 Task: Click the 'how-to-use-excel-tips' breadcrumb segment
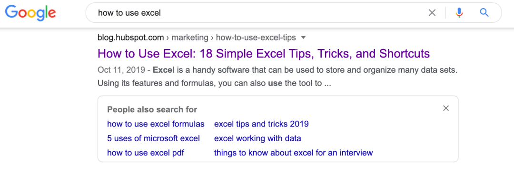click(x=256, y=38)
